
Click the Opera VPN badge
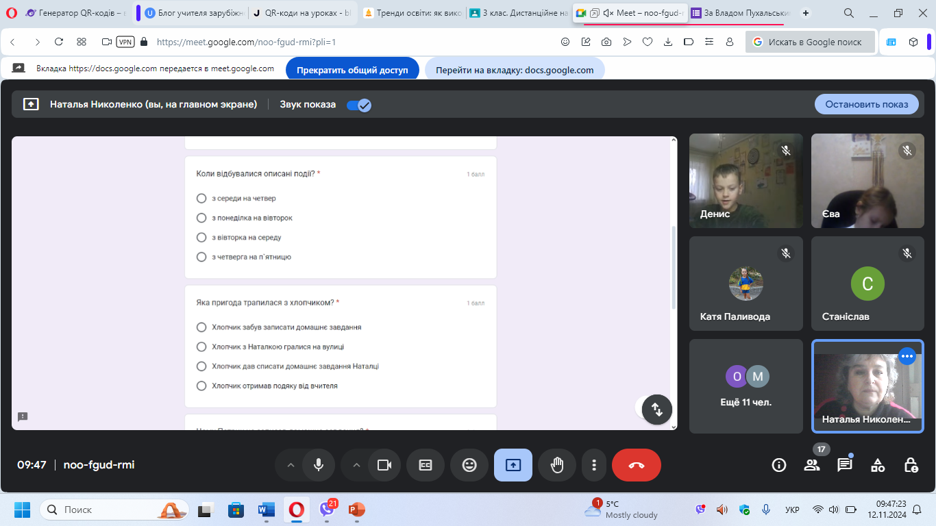(125, 42)
